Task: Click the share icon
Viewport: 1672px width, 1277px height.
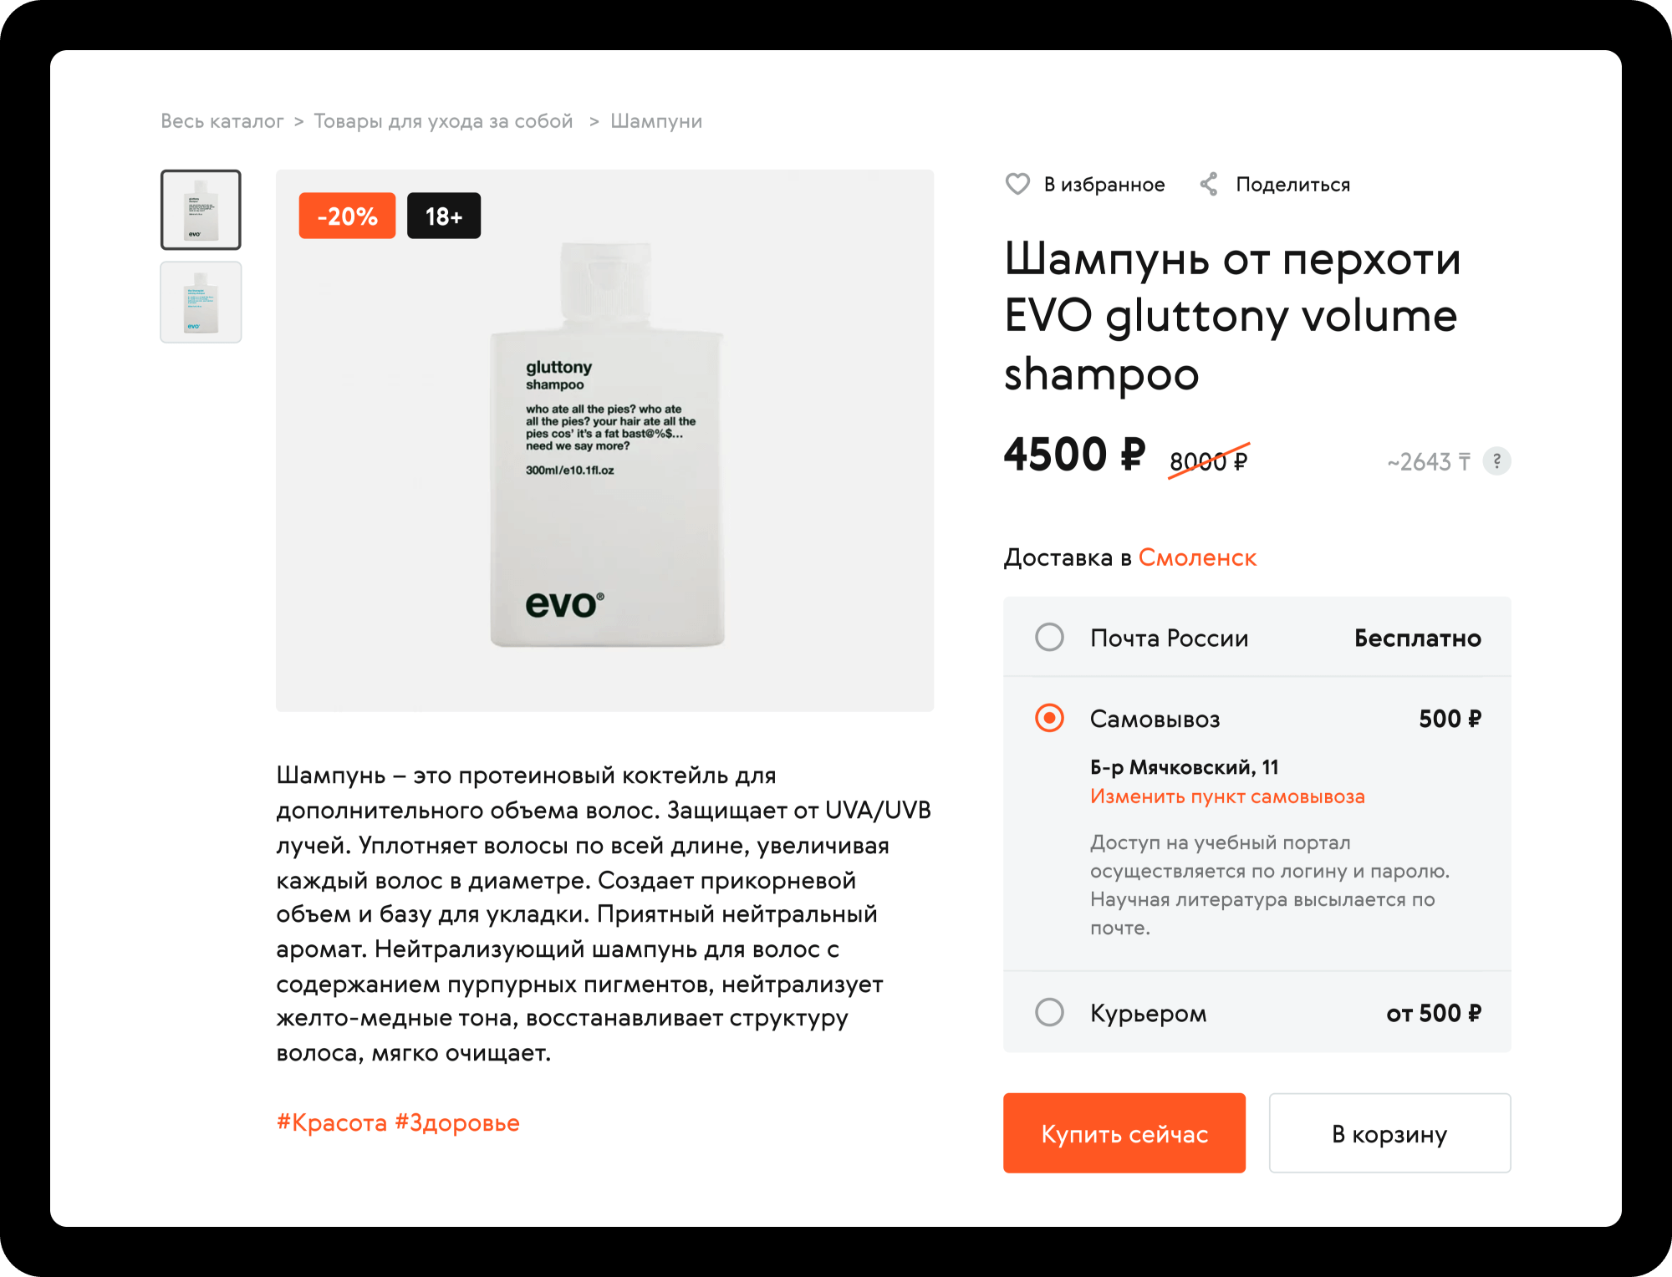Action: [x=1209, y=184]
